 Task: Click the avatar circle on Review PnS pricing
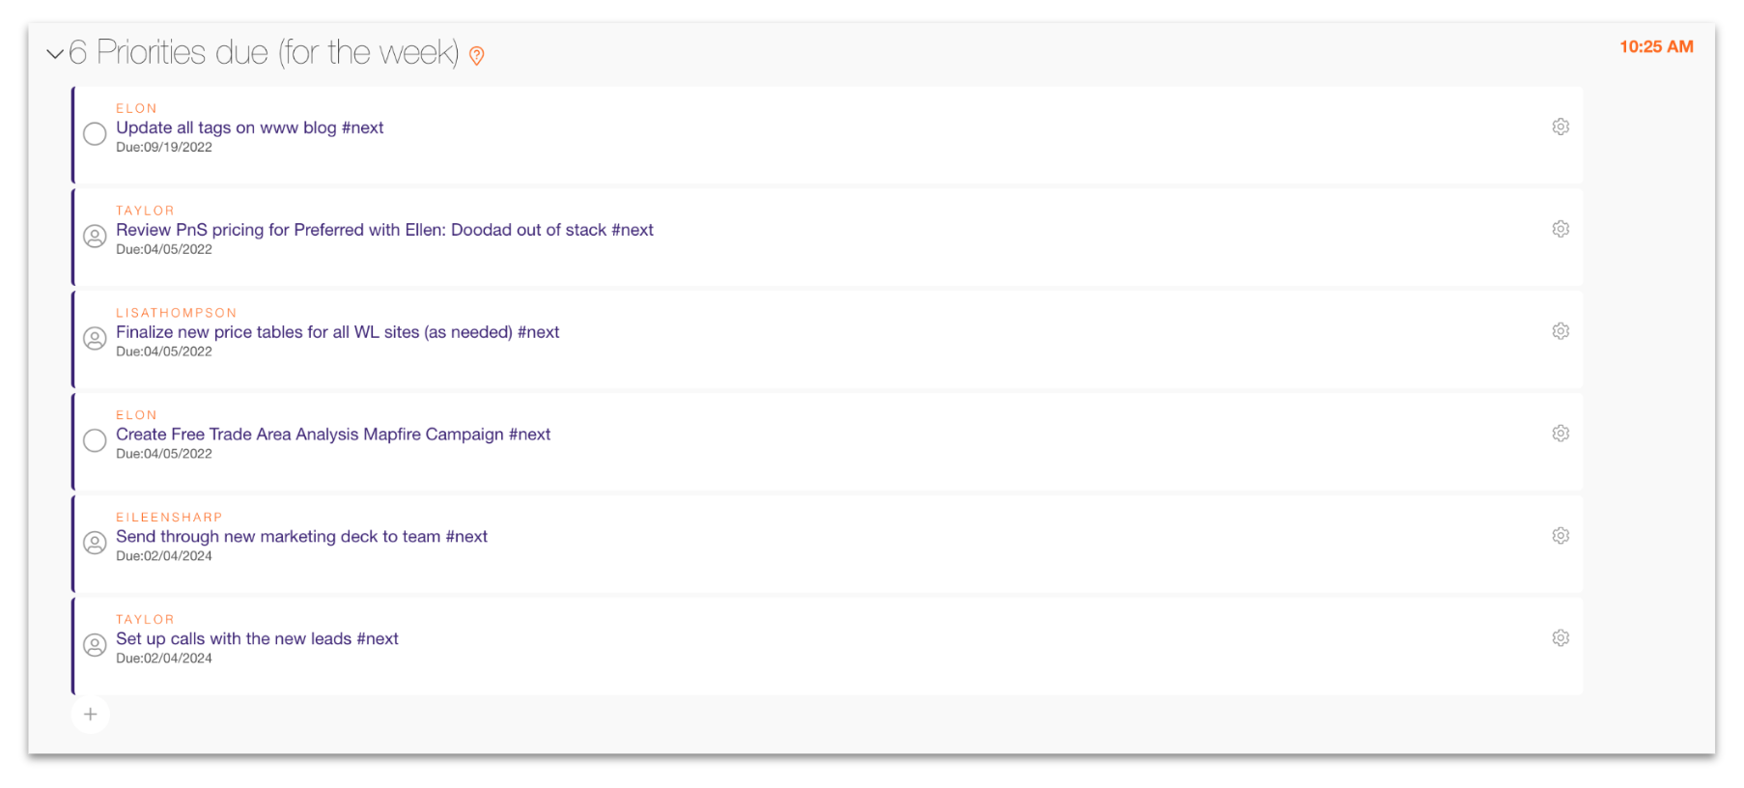95,237
